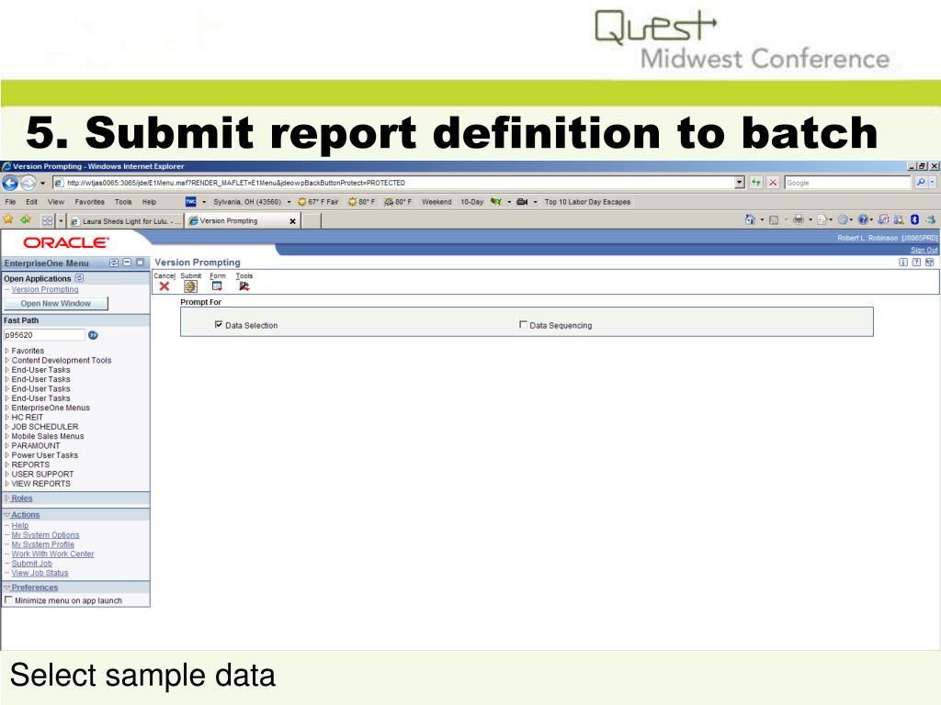Expand the Roles section
Screen dimensions: 941x705
pyautogui.click(x=7, y=498)
